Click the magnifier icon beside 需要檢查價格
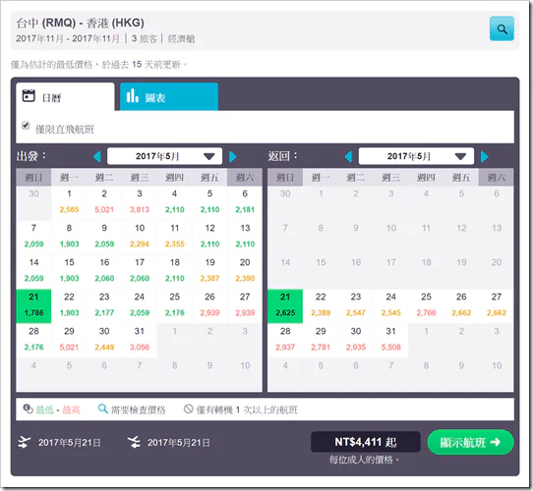Viewport: 533px width, 491px height. click(102, 409)
